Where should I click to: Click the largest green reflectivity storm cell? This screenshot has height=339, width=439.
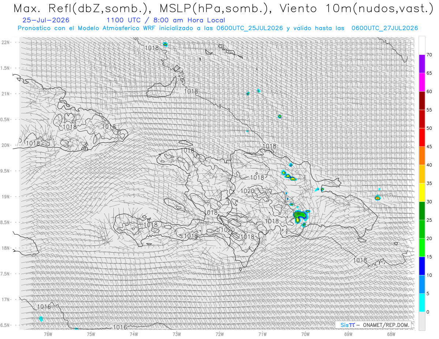point(300,216)
